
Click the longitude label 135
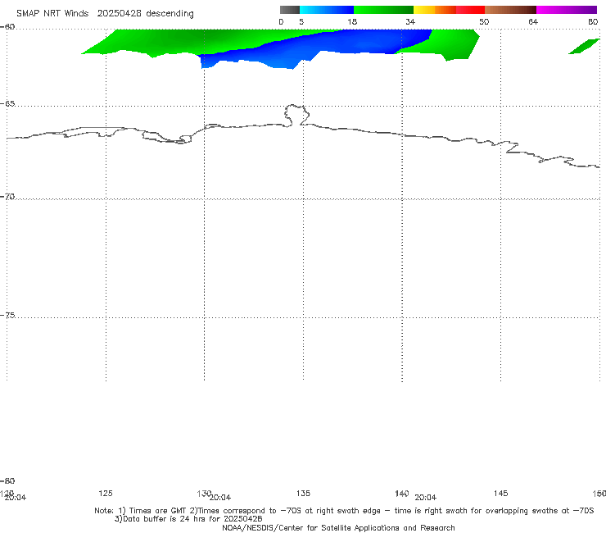click(x=303, y=493)
